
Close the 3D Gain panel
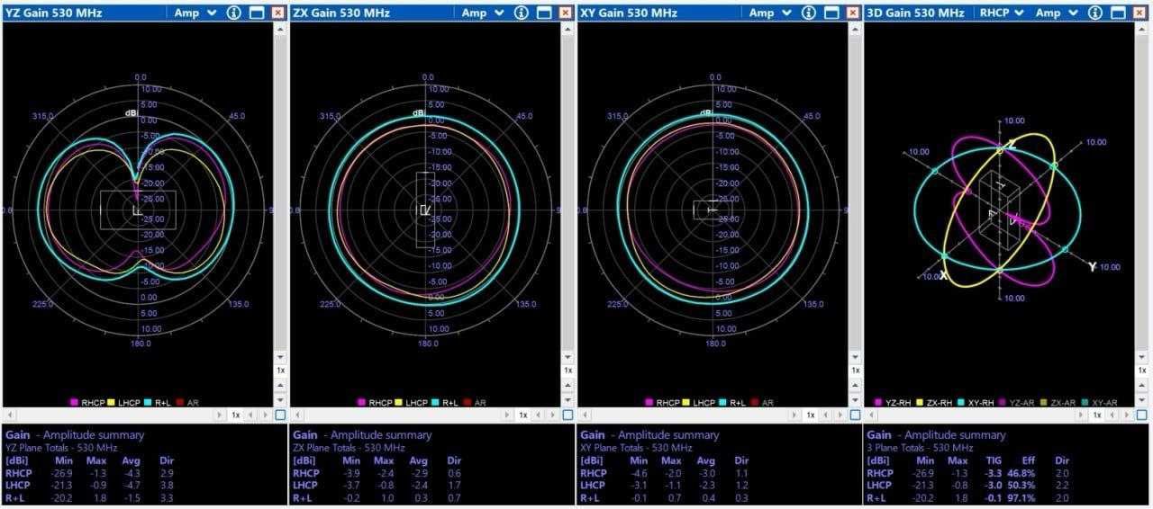click(1139, 13)
